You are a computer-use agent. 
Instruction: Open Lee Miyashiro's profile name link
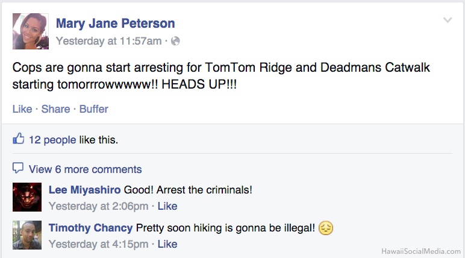[84, 190]
